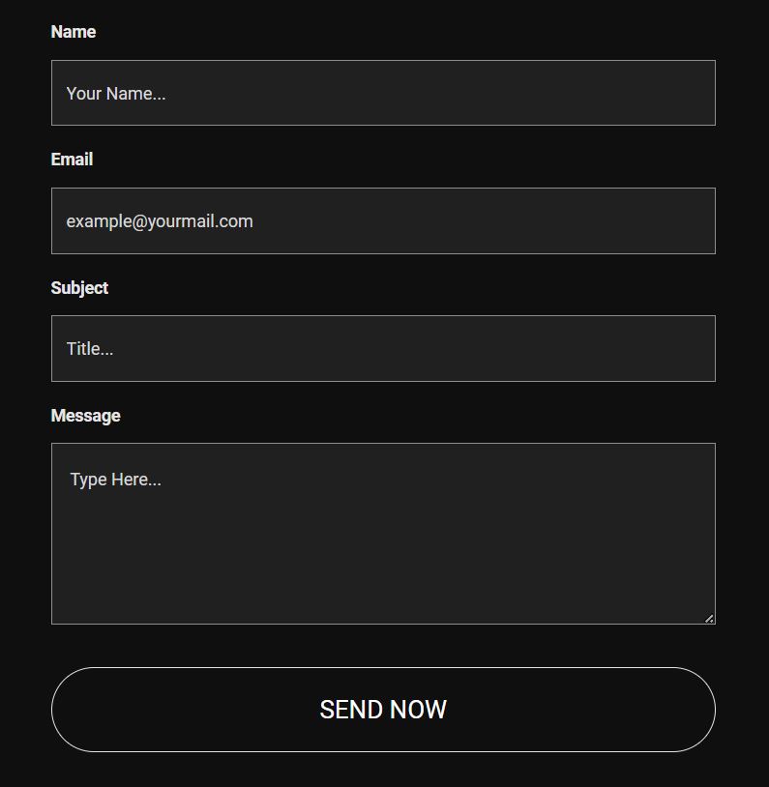The image size is (769, 787).
Task: Click the "Type Here..." placeholder text
Action: (x=116, y=480)
